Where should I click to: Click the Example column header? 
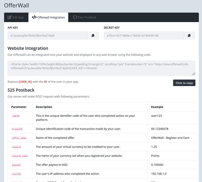[x=157, y=107]
